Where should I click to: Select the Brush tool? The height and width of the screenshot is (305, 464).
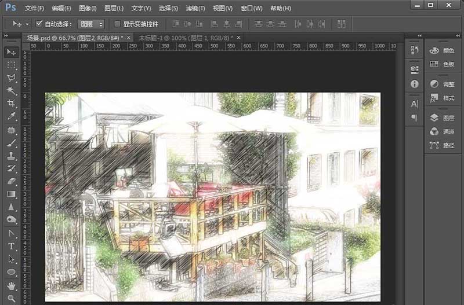pyautogui.click(x=11, y=143)
